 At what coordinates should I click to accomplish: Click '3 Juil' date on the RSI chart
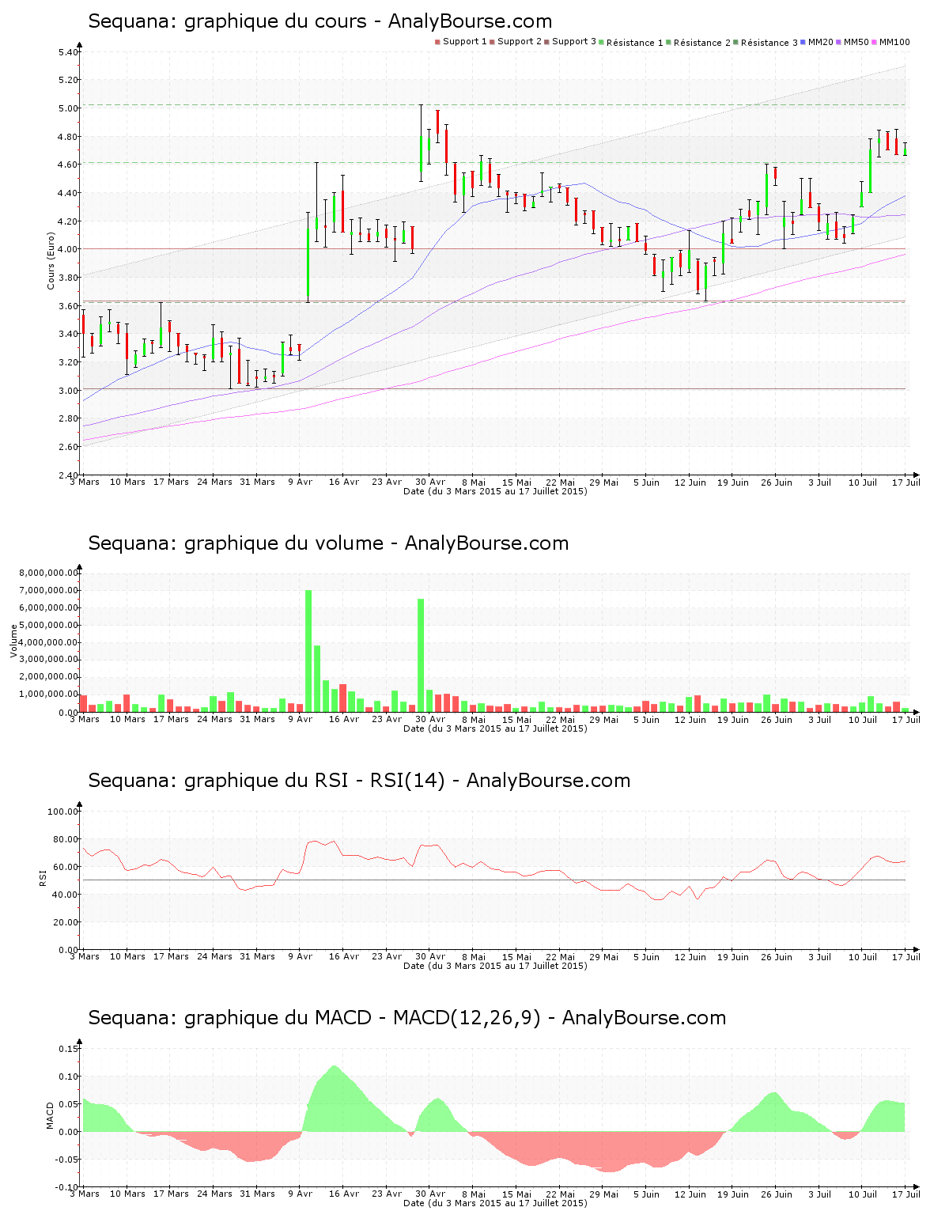pos(819,956)
